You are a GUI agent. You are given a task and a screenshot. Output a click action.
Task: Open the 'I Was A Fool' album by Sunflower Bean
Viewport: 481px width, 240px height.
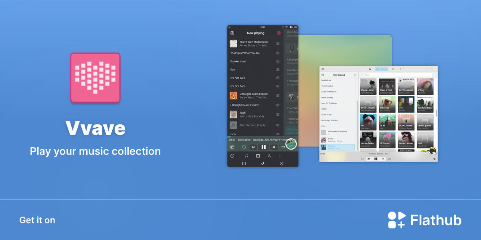387,86
